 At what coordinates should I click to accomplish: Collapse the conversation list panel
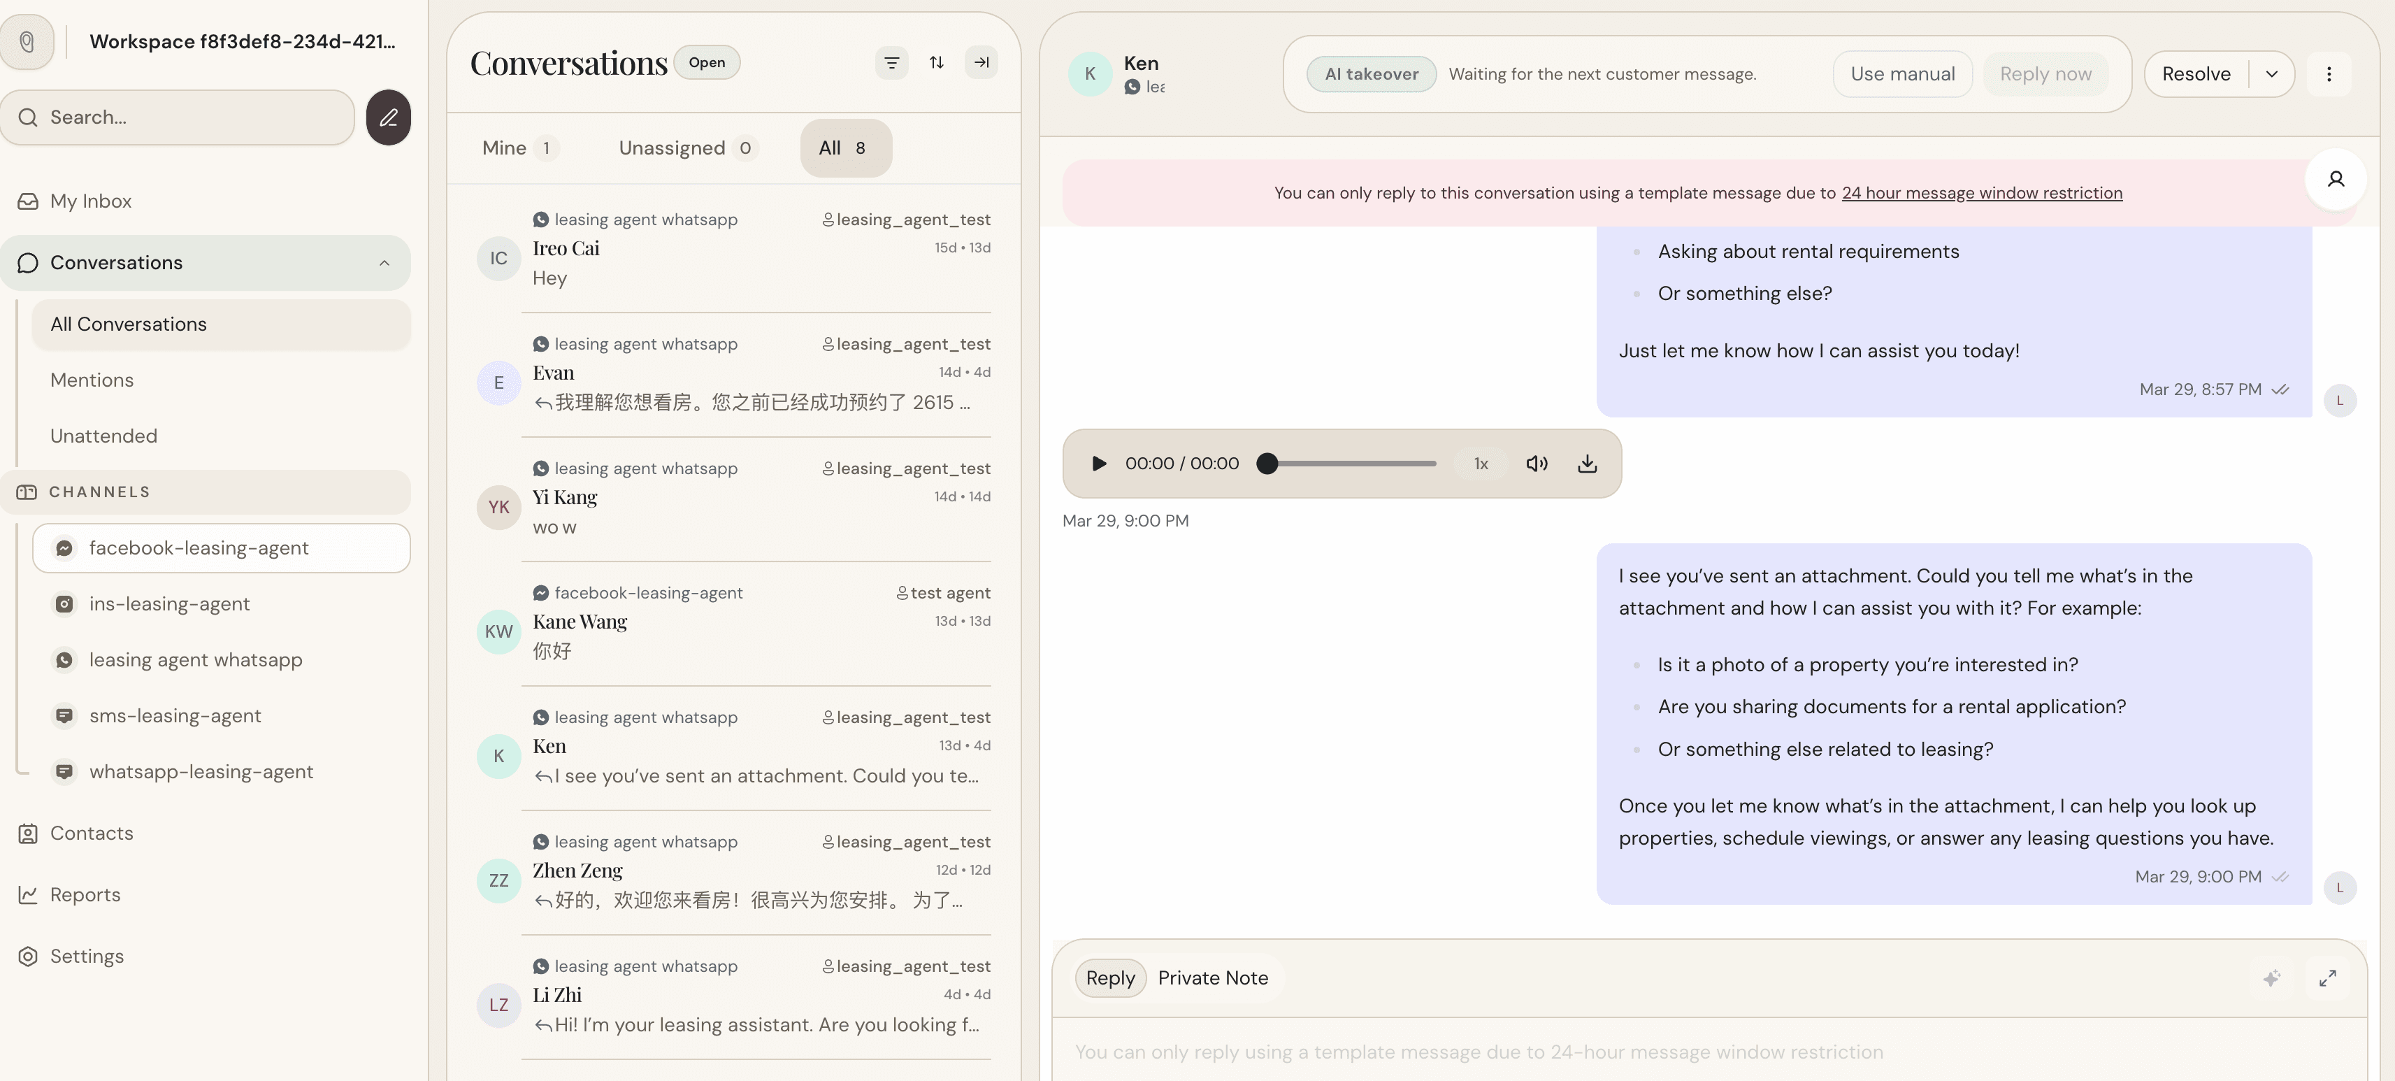pos(981,62)
